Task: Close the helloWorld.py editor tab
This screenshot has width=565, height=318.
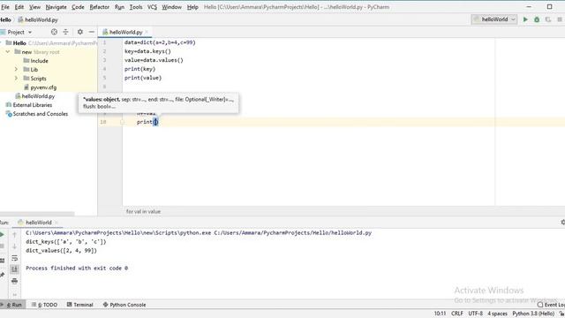Action: pyautogui.click(x=147, y=32)
